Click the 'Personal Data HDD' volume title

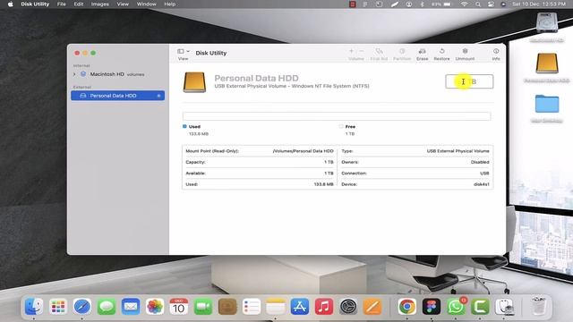pos(256,78)
